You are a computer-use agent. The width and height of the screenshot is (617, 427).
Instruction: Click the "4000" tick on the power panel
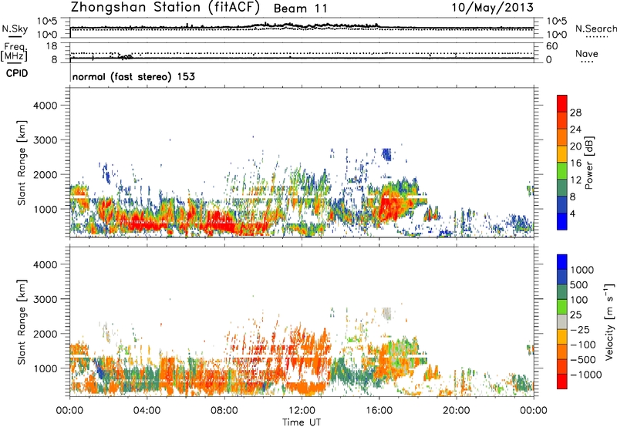pos(46,106)
